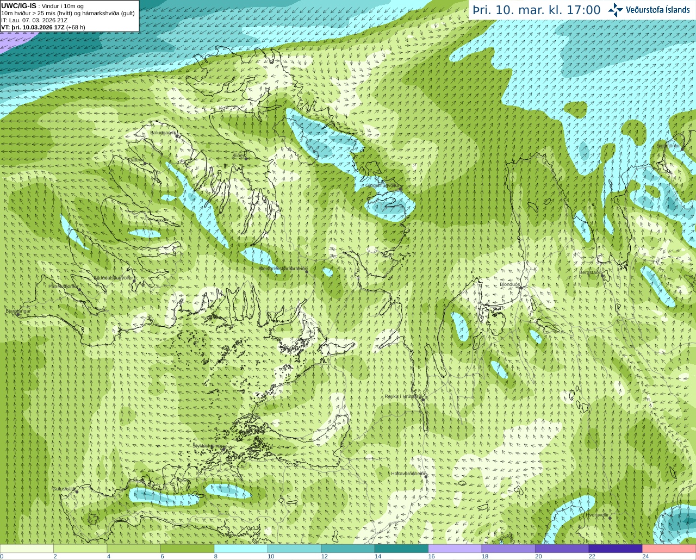The image size is (696, 560).
Task: Click the Patreksfjörður station label
Action: pos(64,286)
